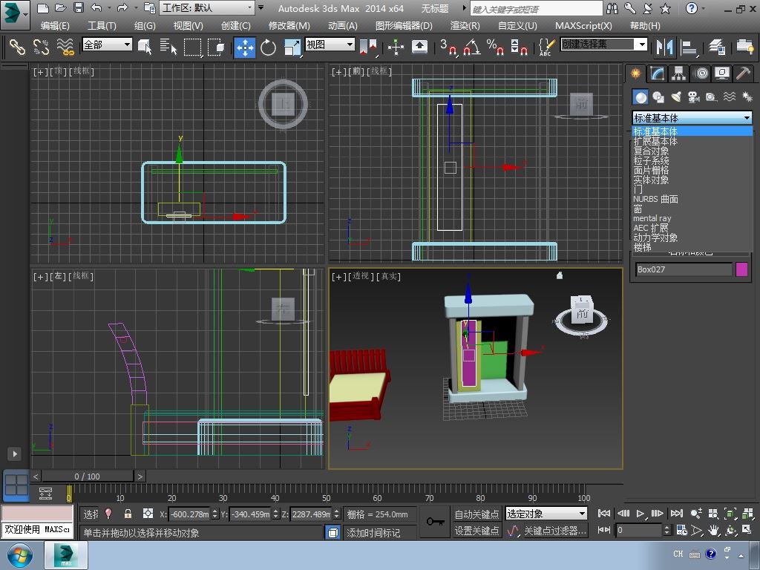Toggle the 3D snaps button
The image size is (760, 570).
[448, 47]
